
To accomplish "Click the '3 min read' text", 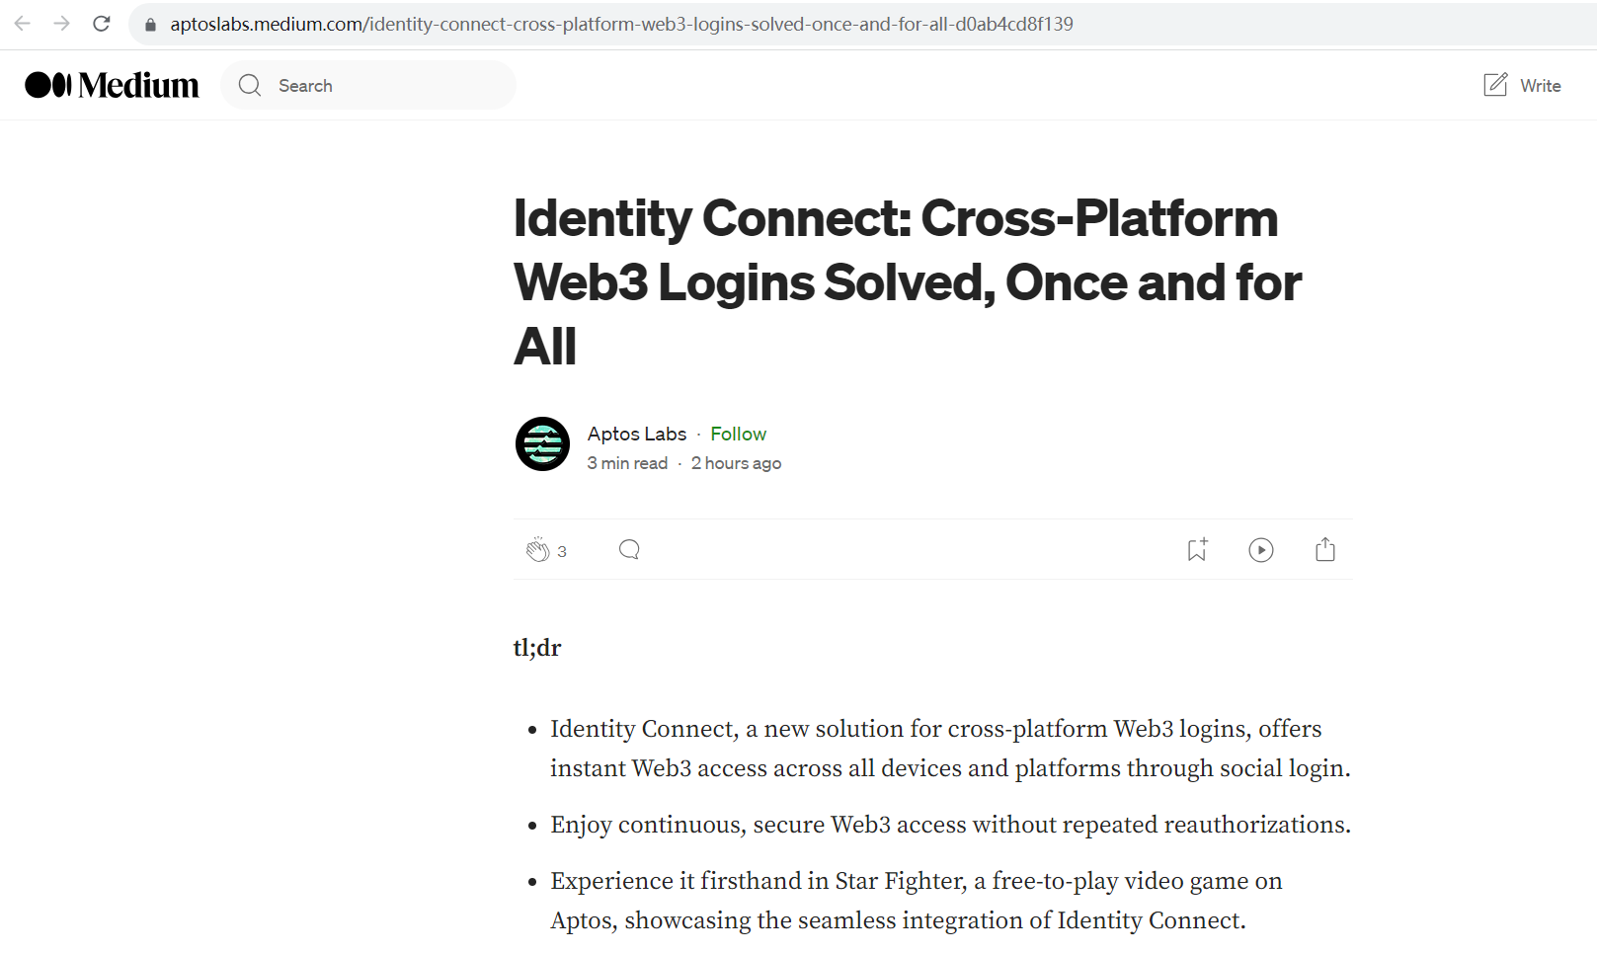I will [x=627, y=463].
